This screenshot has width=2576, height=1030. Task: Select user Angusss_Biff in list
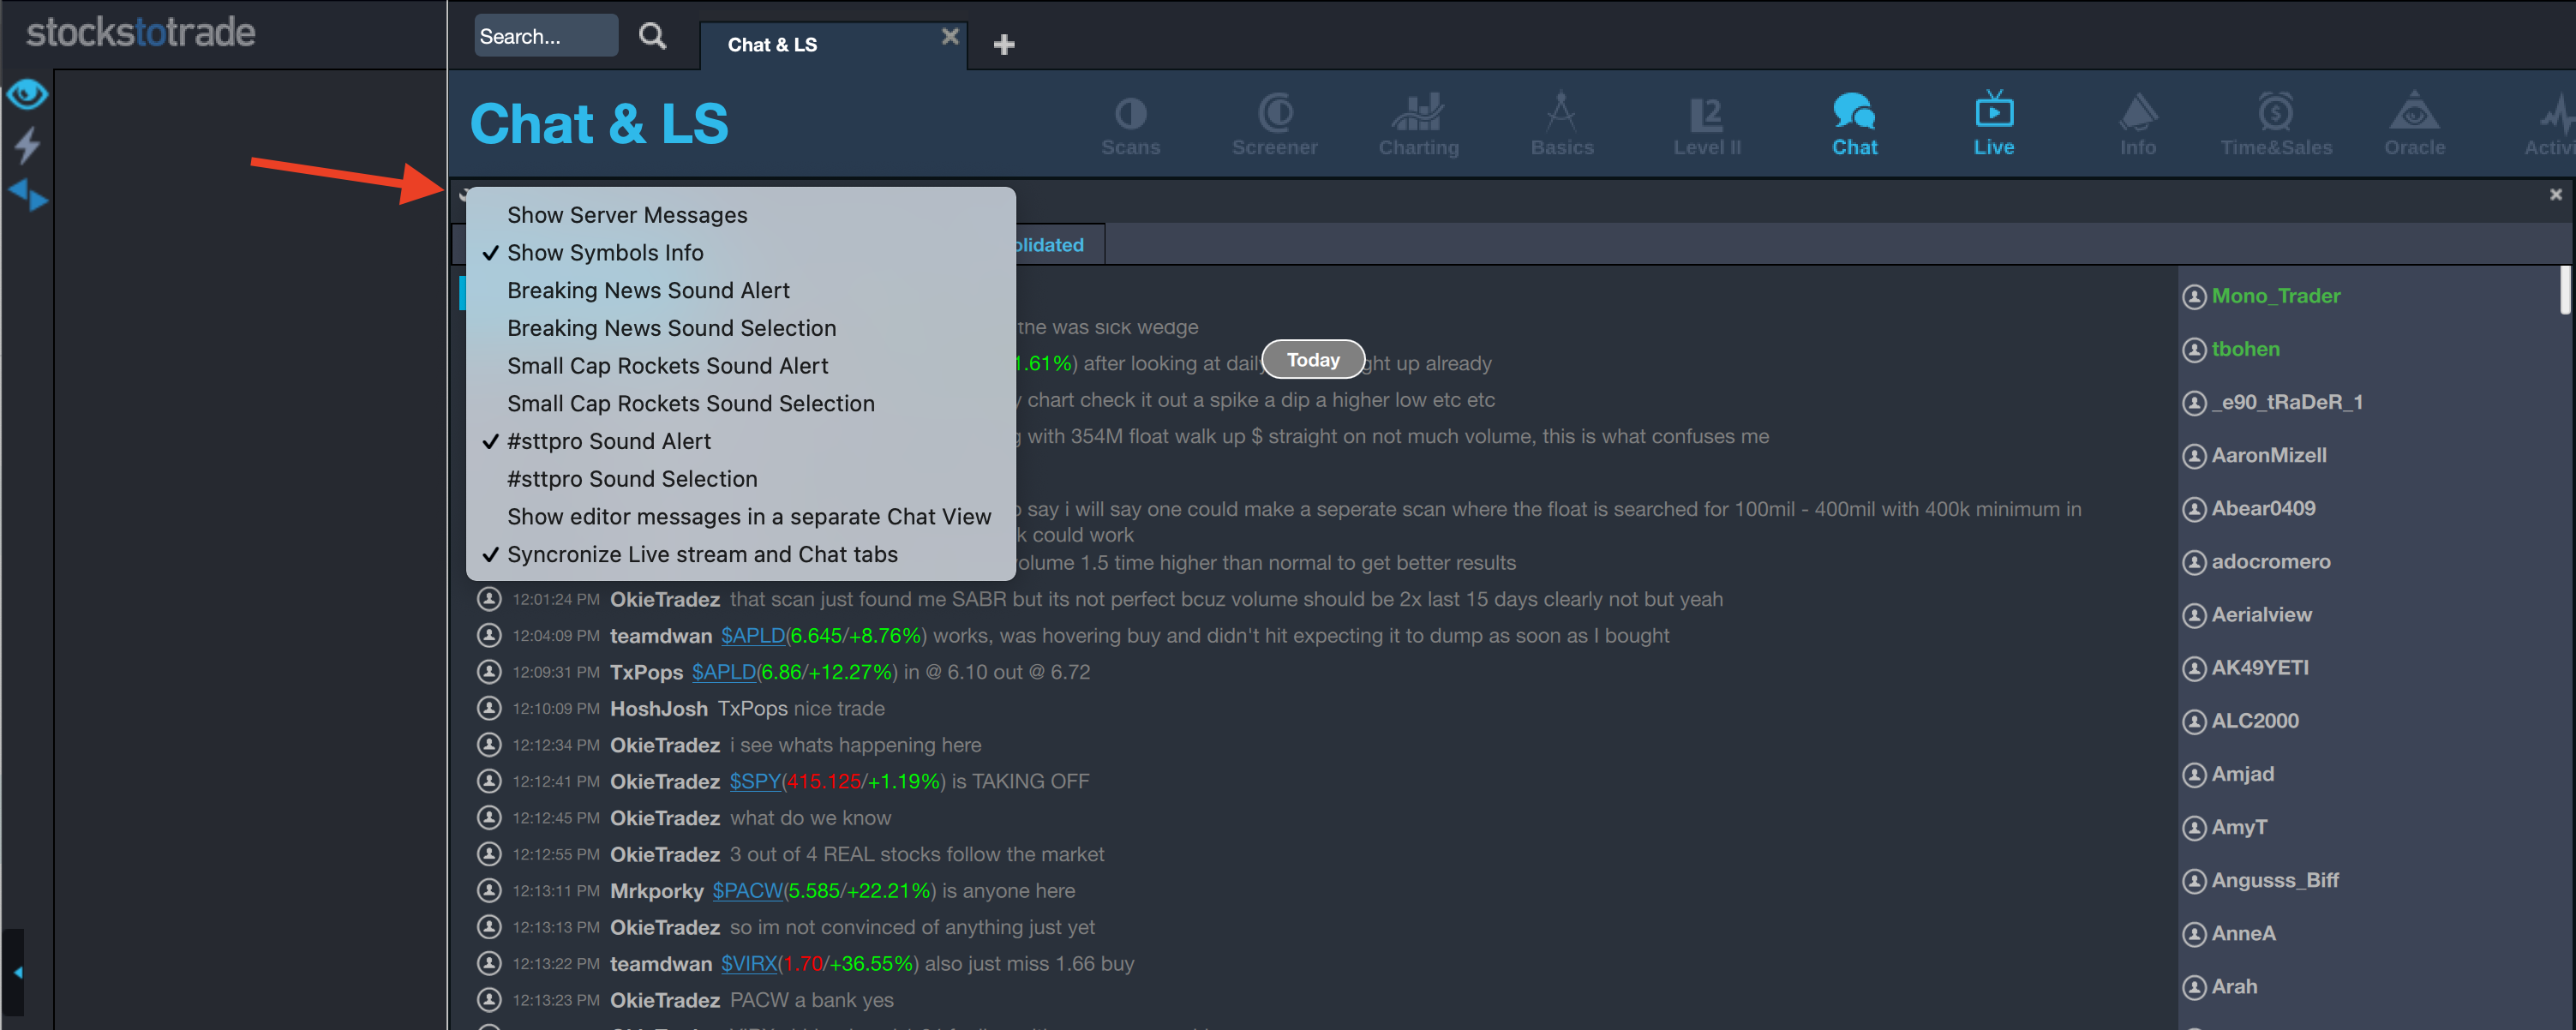[x=2274, y=879]
